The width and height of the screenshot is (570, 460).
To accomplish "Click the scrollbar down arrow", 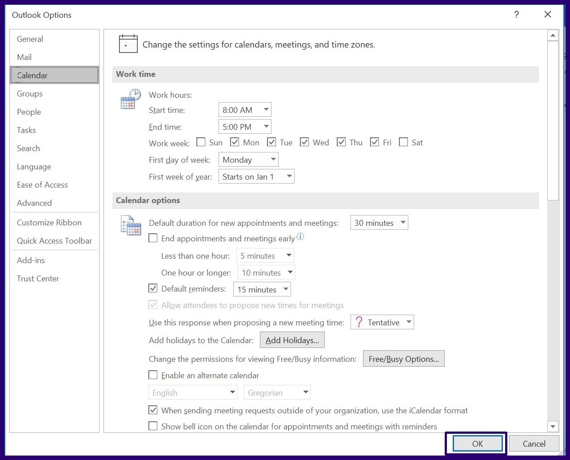I will tap(553, 427).
